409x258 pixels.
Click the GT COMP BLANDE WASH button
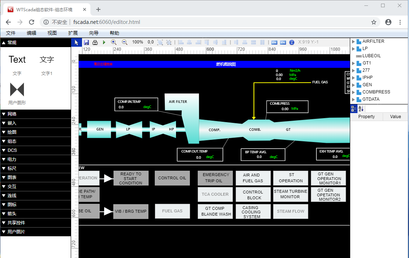(x=215, y=211)
